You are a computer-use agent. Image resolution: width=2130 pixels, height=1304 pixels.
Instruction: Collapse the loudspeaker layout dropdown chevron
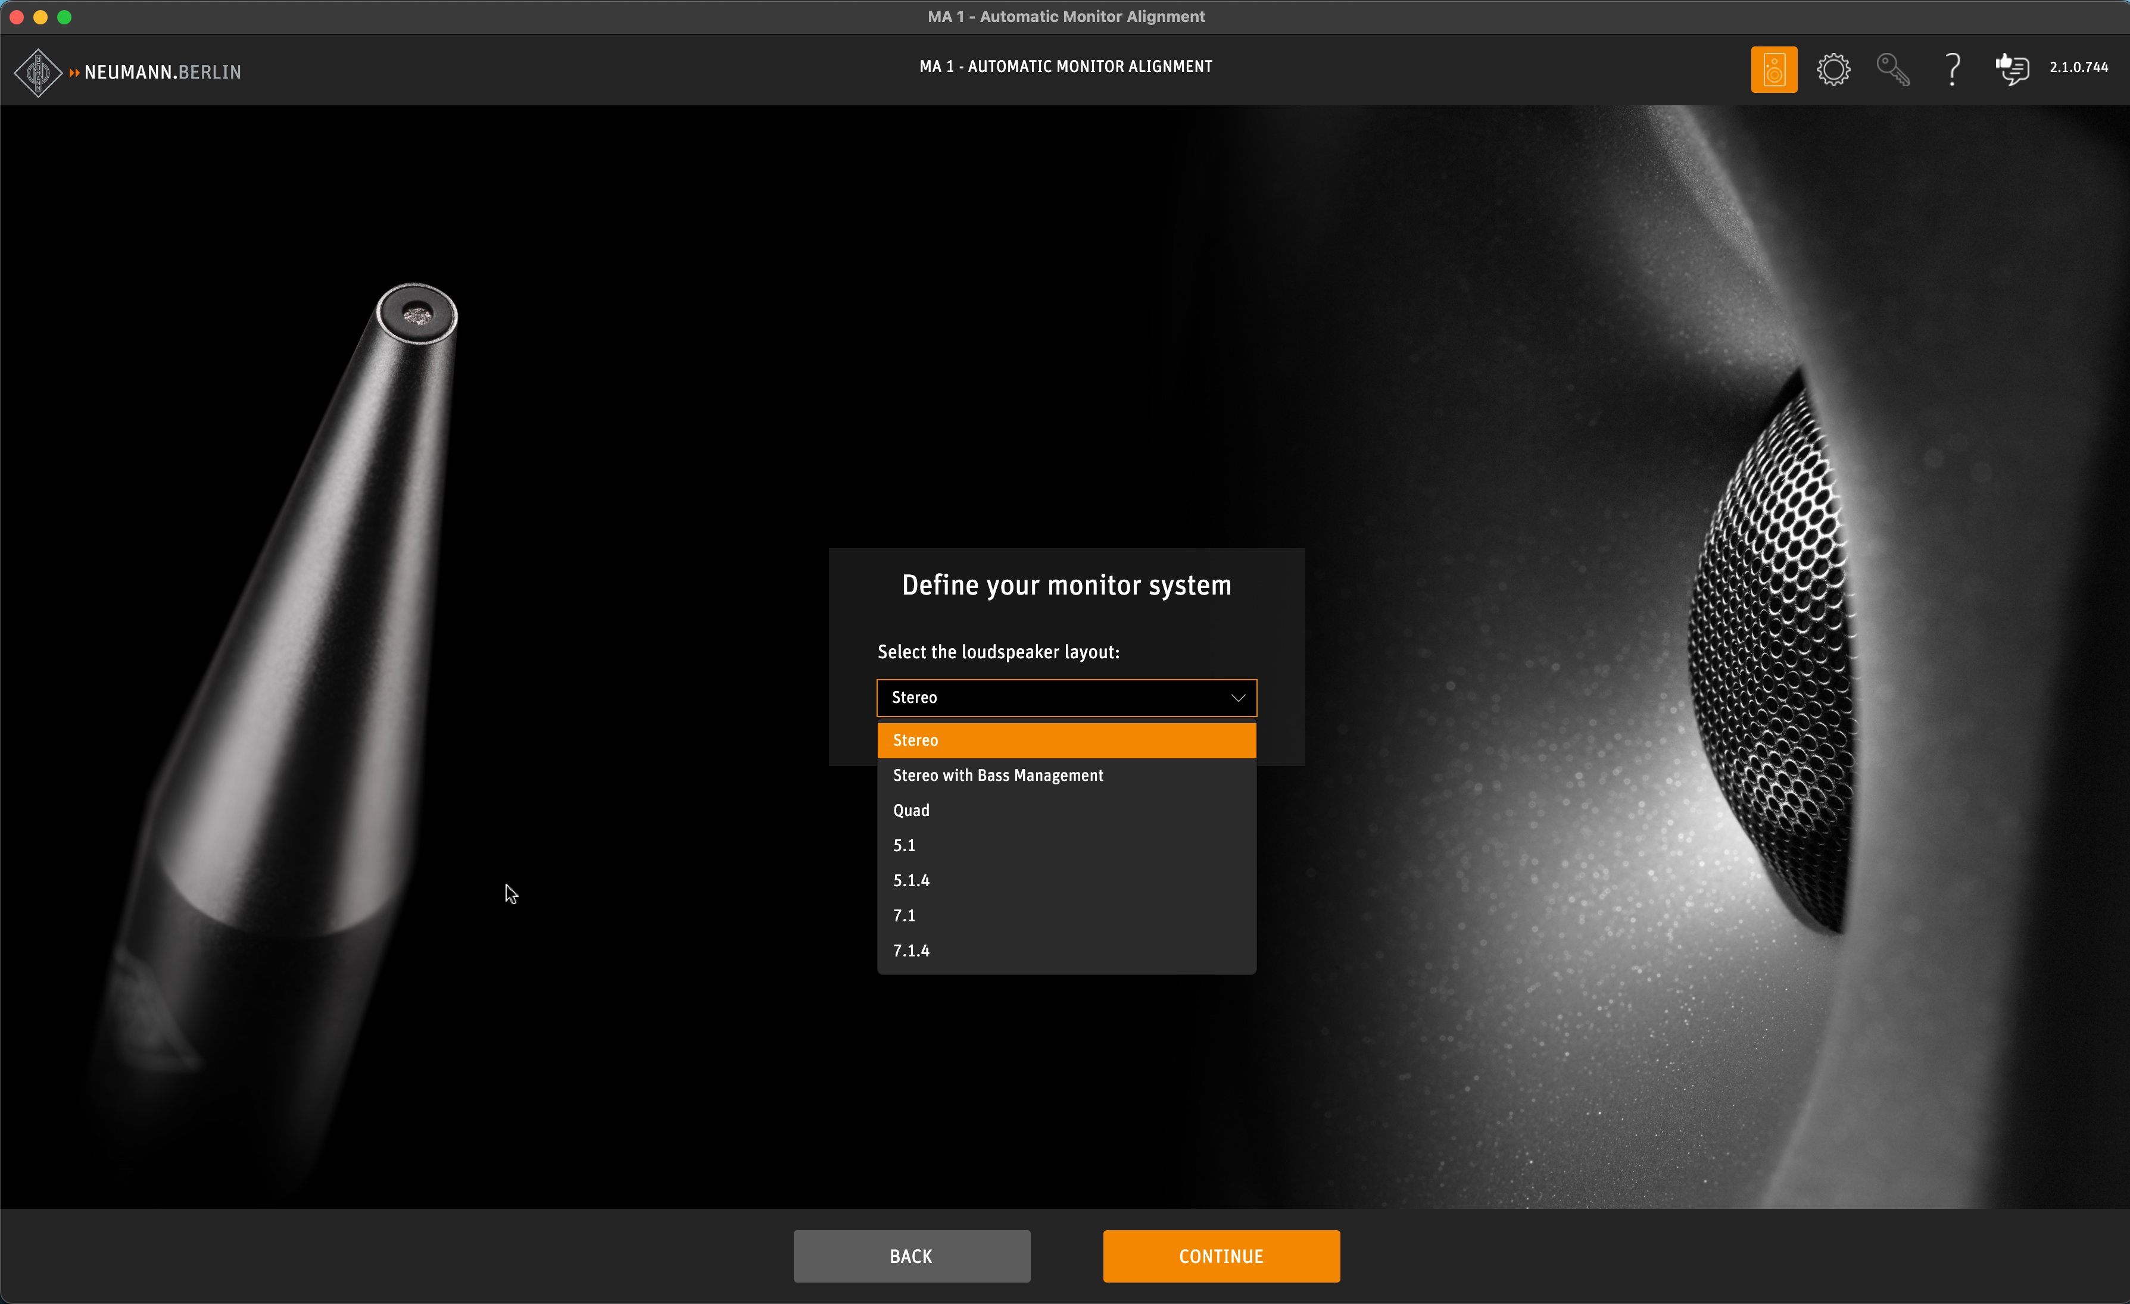(x=1237, y=698)
